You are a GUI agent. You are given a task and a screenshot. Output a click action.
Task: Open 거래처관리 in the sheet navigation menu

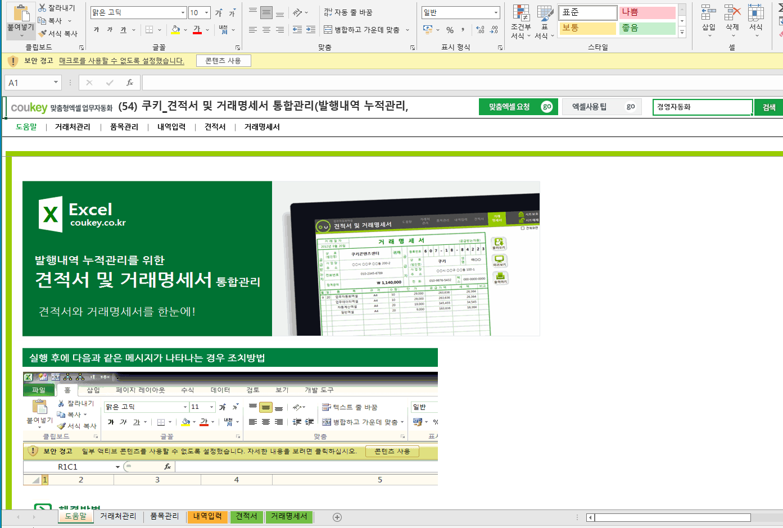[x=73, y=127]
